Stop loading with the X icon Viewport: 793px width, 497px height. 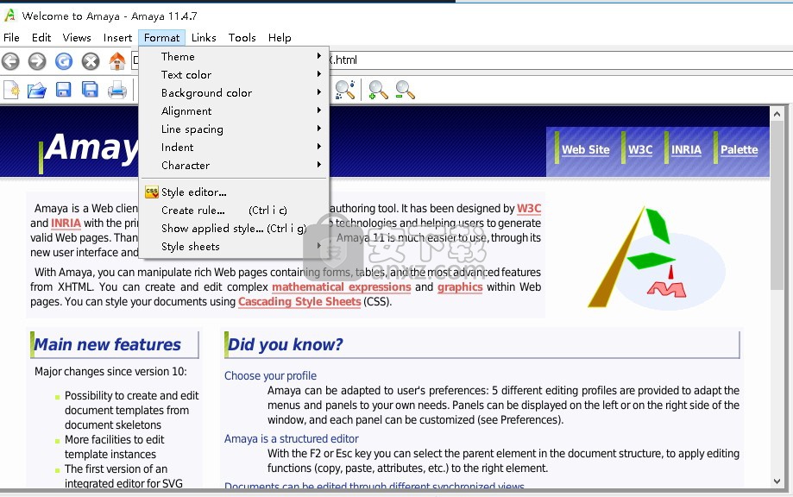pos(91,61)
